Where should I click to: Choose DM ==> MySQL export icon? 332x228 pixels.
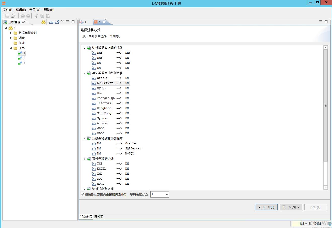click(x=94, y=153)
